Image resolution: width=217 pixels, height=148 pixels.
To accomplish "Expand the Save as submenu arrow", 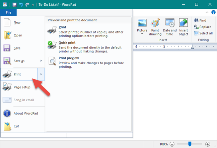I will point(41,61).
